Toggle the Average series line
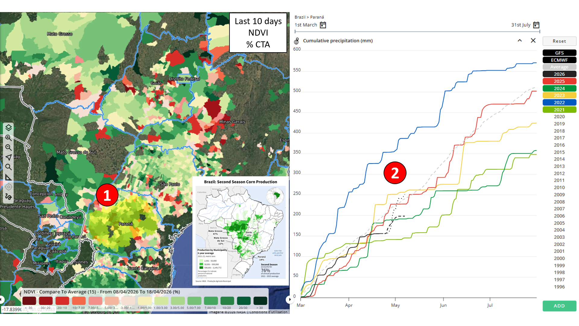Screen dimensions: 579x326 pos(559,67)
